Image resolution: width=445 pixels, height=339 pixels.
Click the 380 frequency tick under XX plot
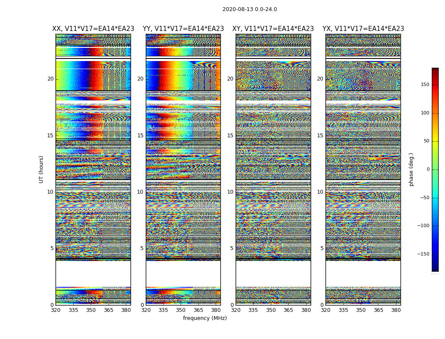tap(126, 310)
